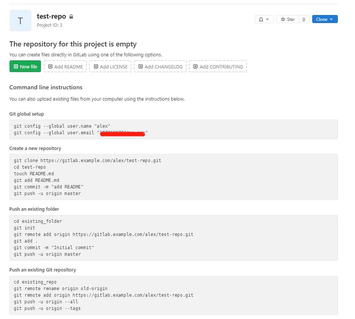
Task: Click the green New file button
Action: [x=25, y=67]
